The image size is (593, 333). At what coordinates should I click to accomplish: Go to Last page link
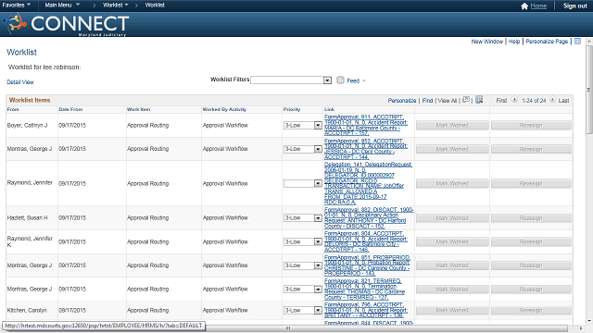coord(563,101)
